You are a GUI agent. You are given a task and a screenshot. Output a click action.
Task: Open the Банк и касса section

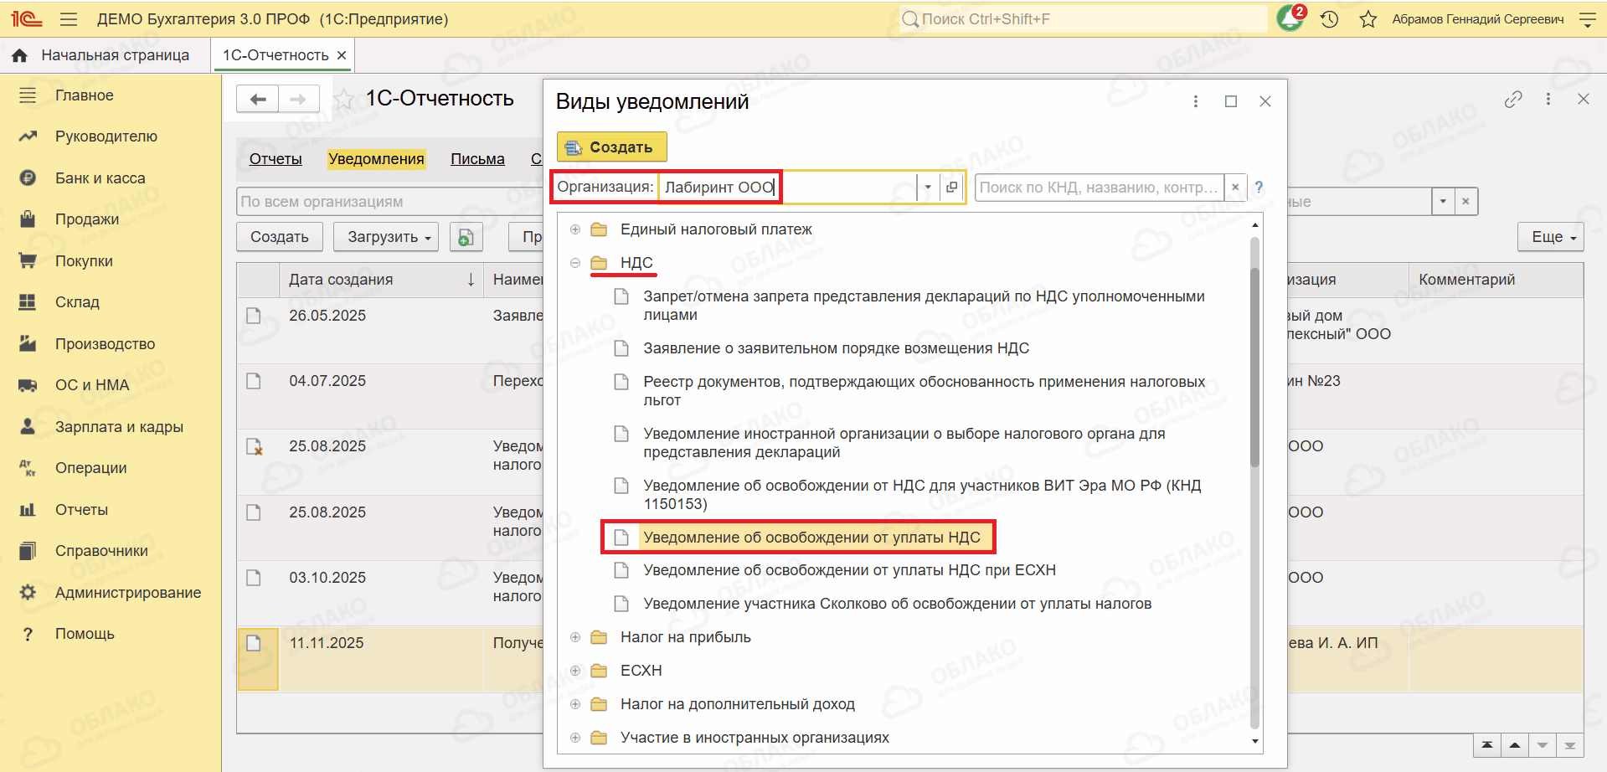coord(100,178)
